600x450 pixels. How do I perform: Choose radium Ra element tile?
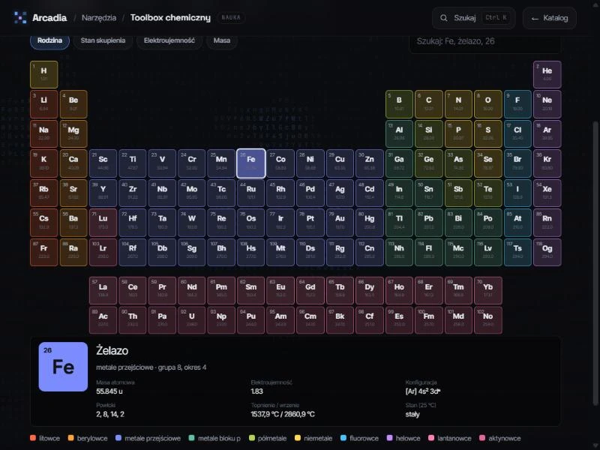(x=73, y=252)
